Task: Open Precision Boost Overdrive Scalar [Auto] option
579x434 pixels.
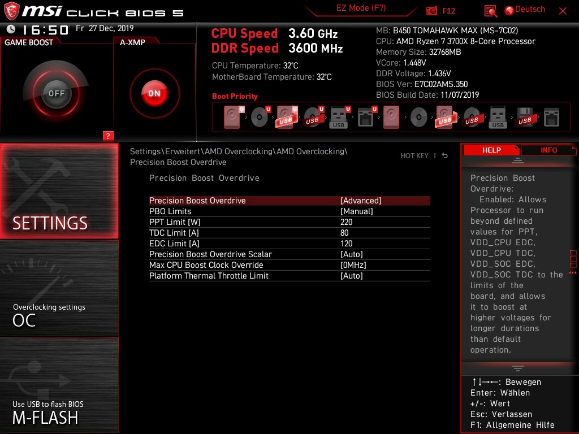Action: click(289, 254)
